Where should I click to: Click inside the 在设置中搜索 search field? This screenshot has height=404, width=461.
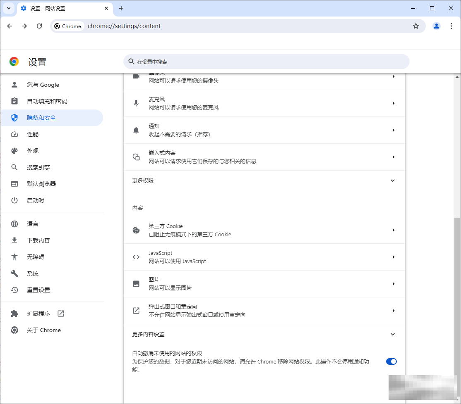pos(266,61)
